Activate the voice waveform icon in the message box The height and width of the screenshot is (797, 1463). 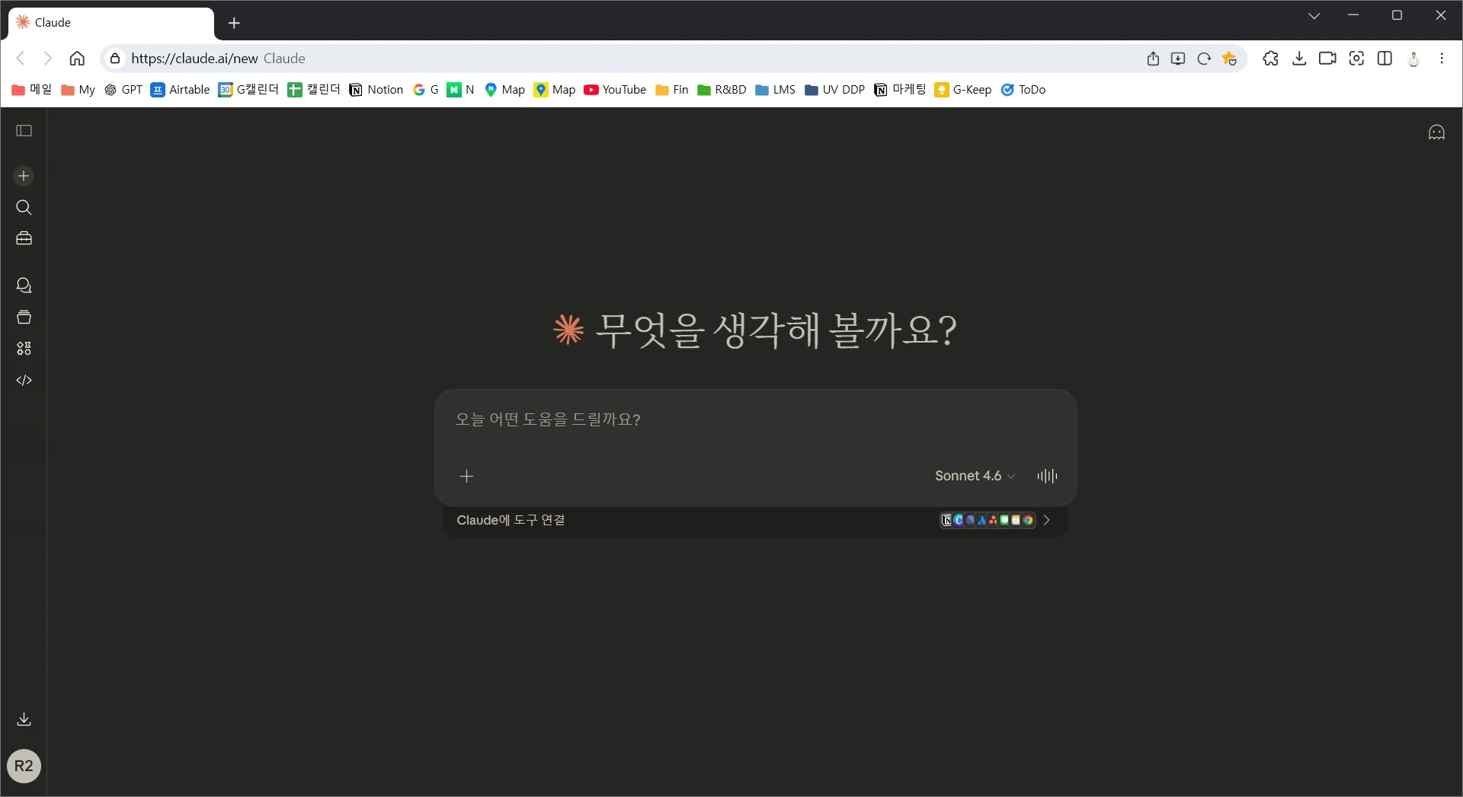[1047, 476]
